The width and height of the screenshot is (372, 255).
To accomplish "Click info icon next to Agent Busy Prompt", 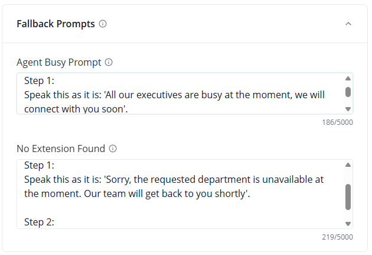I will click(x=109, y=62).
